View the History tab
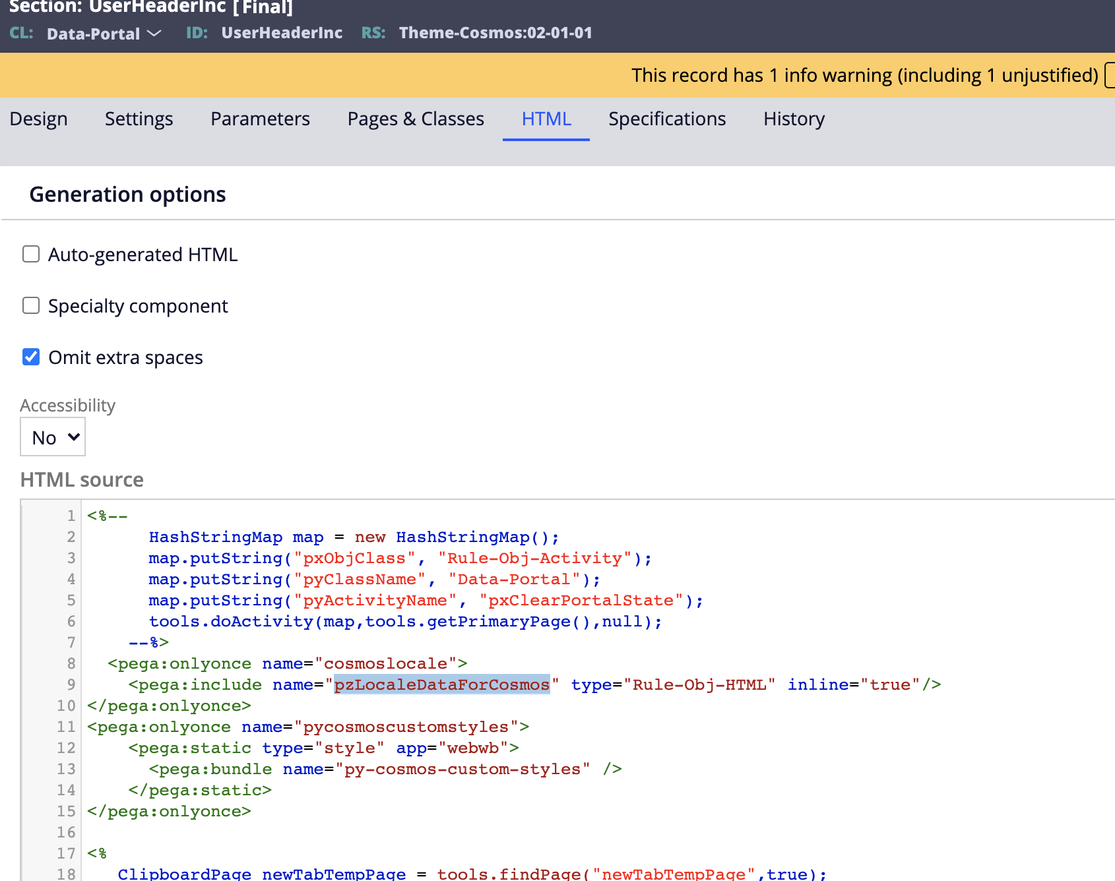Screen dimensions: 1115x881 coord(794,119)
